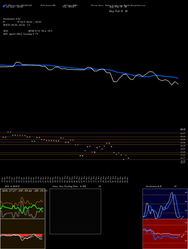188x249 pixels.
Task: Click the blue 12 Day legend square
Action: (4, 6)
